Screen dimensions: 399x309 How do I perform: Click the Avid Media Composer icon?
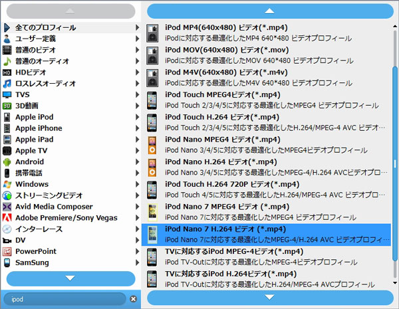[x=7, y=207]
